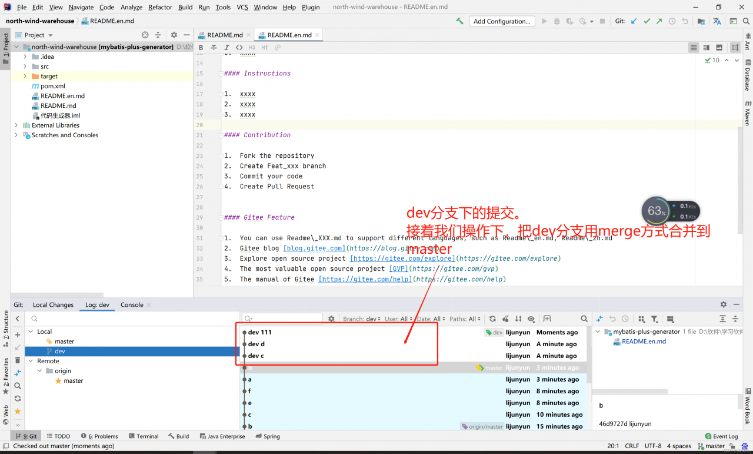This screenshot has width=753, height=454.
Task: Click master branch widget in status bar
Action: pyautogui.click(x=711, y=446)
